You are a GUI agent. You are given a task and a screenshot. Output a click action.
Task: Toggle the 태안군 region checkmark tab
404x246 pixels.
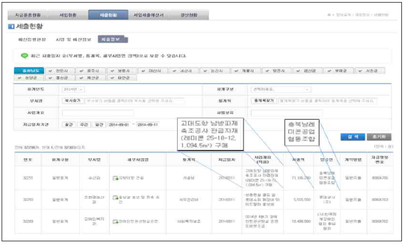122,78
